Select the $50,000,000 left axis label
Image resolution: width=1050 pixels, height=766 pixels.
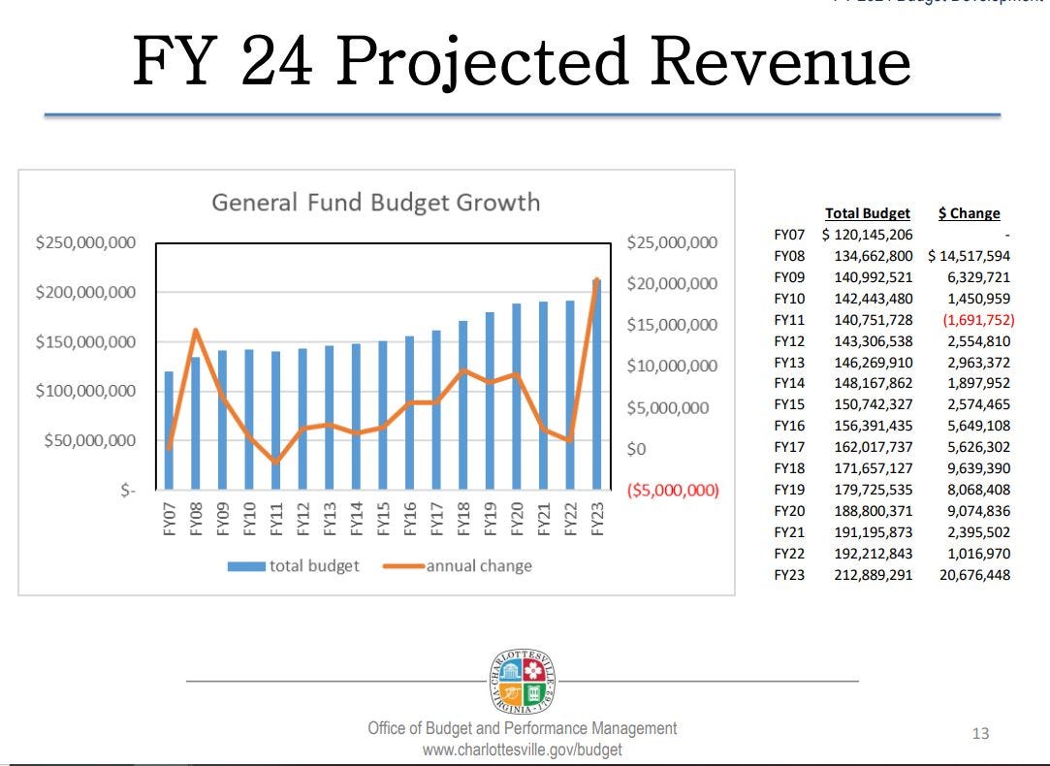tap(90, 440)
